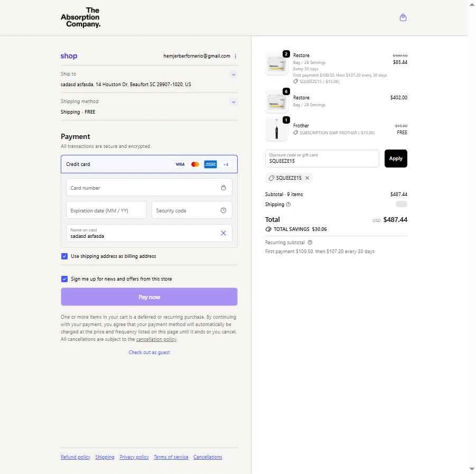Viewport: 476px width, 474px height.
Task: Open the Shipping info help icon
Action: (288, 205)
